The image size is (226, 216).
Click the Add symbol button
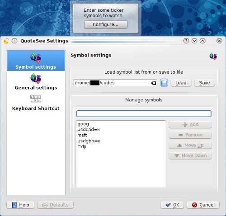[190, 125]
